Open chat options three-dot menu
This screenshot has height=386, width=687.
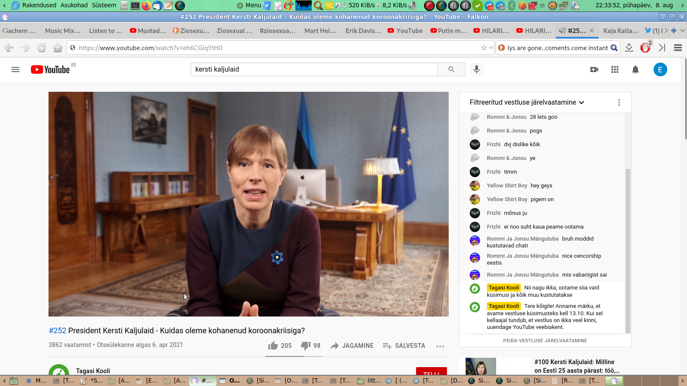click(619, 103)
